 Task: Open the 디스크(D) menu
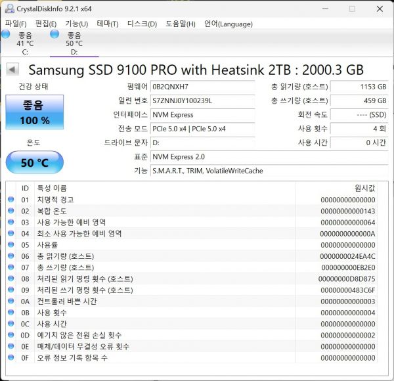click(x=142, y=24)
